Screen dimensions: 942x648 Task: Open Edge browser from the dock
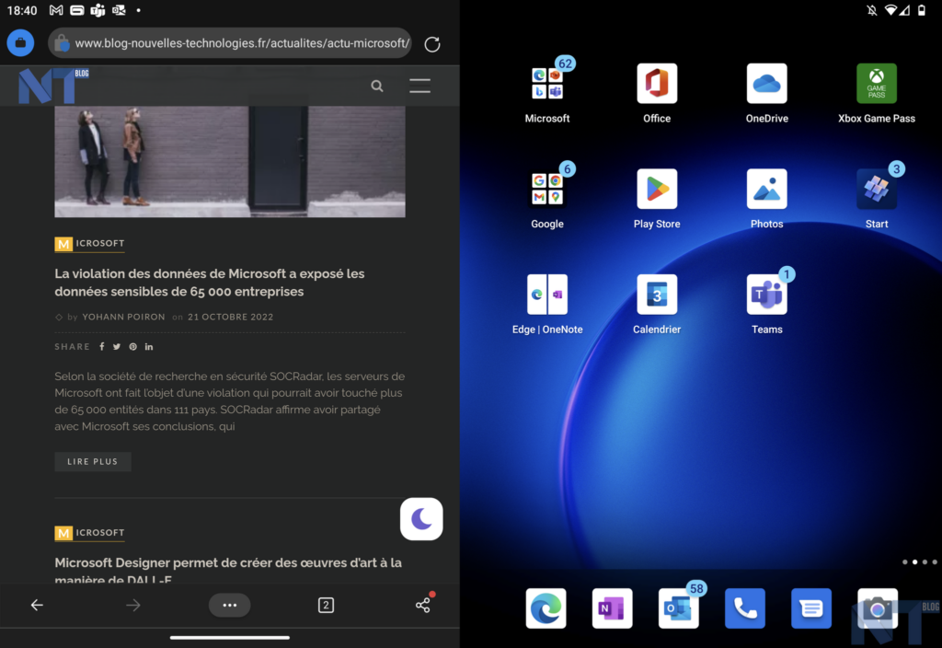click(546, 608)
